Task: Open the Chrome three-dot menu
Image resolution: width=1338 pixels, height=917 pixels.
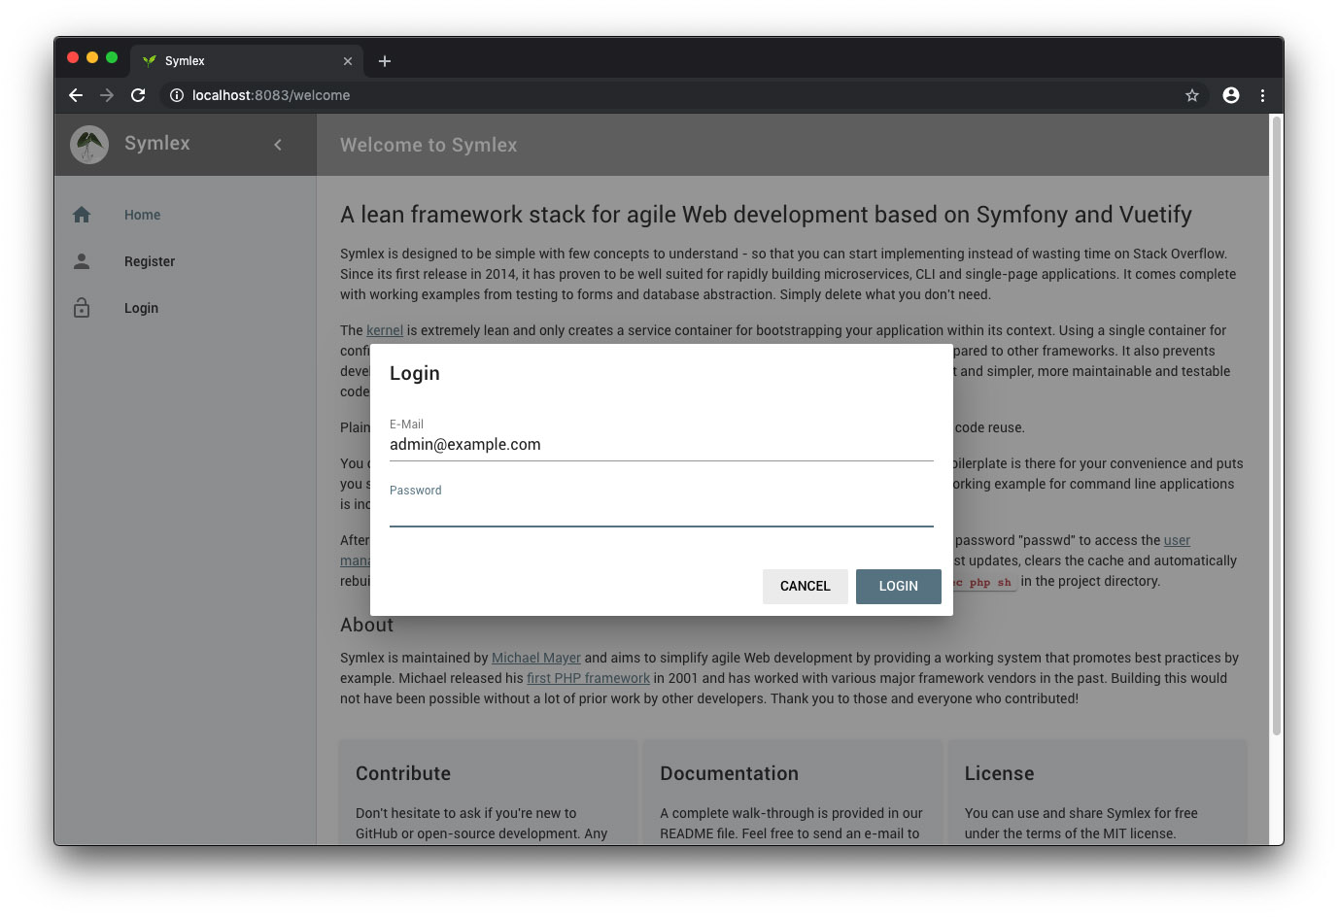Action: [1262, 95]
